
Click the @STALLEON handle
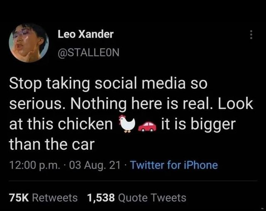pos(88,52)
